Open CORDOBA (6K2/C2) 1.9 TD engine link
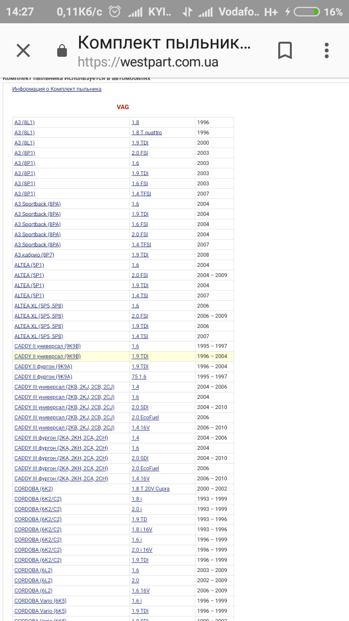Viewport: 349px width, 621px height. (139, 519)
